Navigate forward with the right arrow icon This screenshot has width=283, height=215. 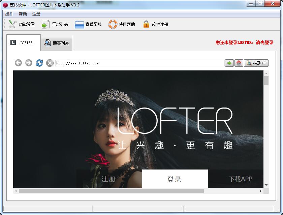click(29, 63)
